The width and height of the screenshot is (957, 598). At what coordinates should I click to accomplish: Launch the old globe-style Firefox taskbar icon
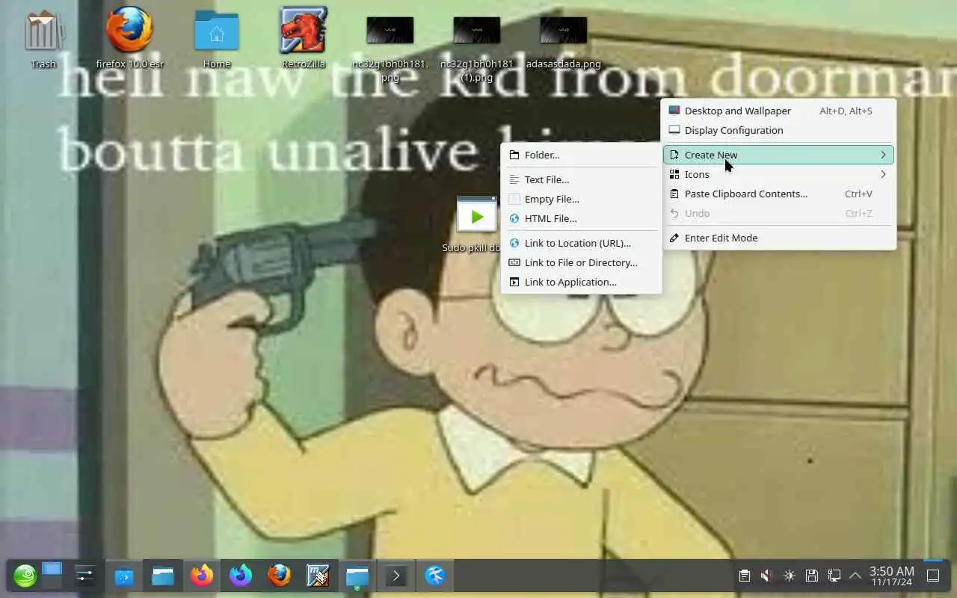[x=280, y=576]
